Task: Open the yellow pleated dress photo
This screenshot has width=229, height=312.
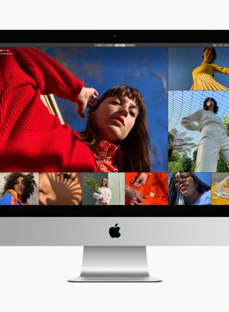Action: point(198,69)
